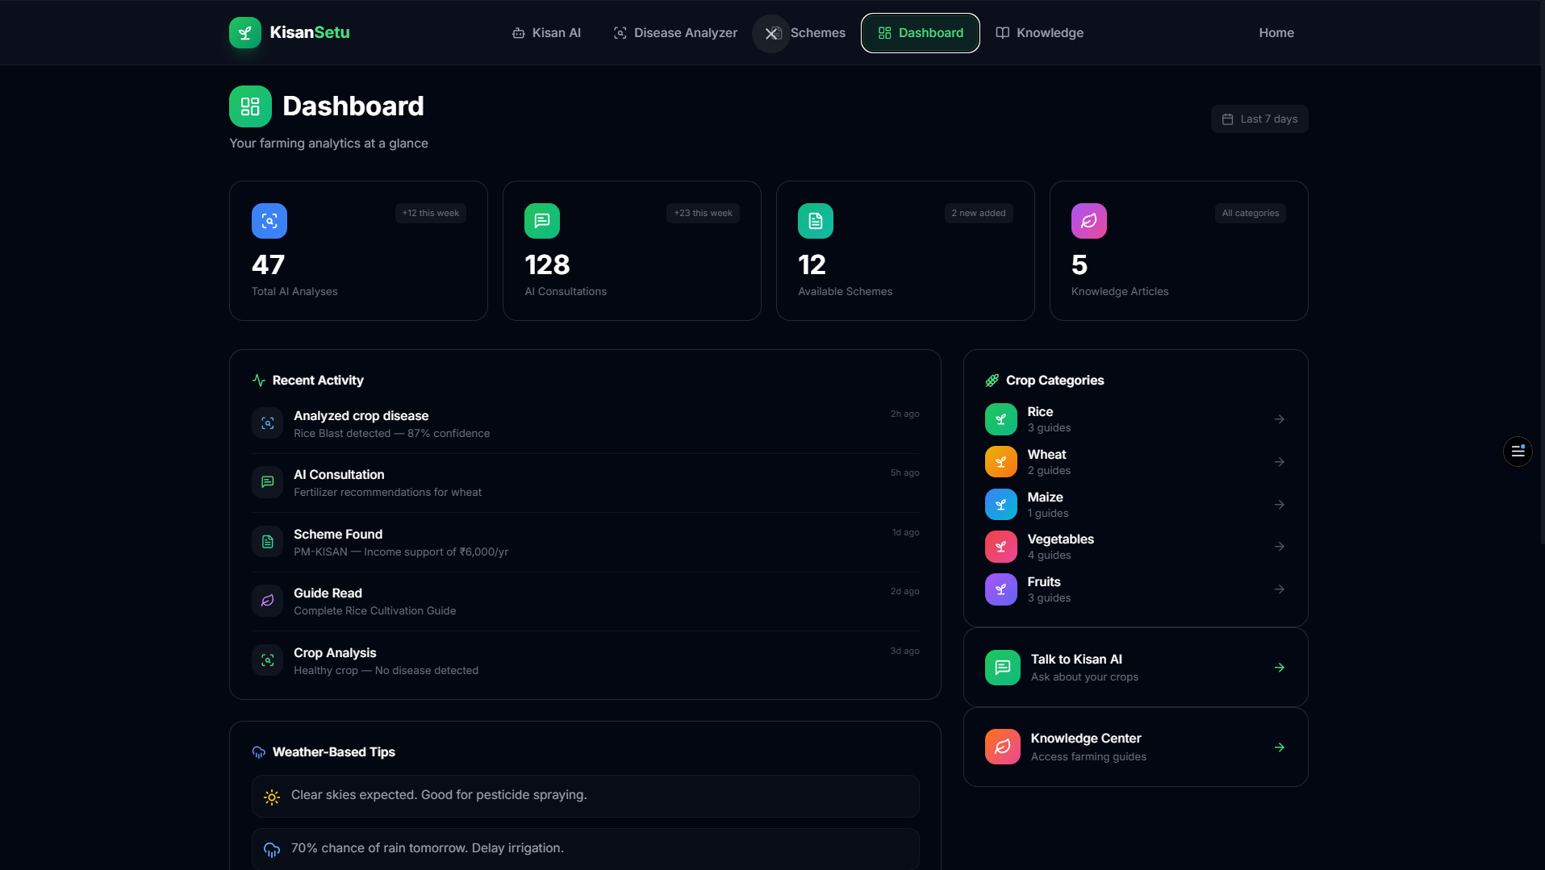Go to the Schemes nav tab
Image resolution: width=1545 pixels, height=870 pixels.
(807, 33)
